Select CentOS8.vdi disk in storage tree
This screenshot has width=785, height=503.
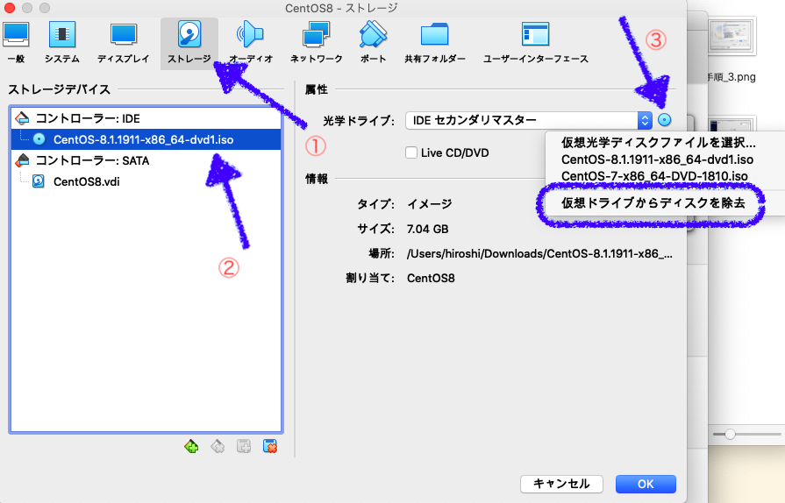[146, 181]
